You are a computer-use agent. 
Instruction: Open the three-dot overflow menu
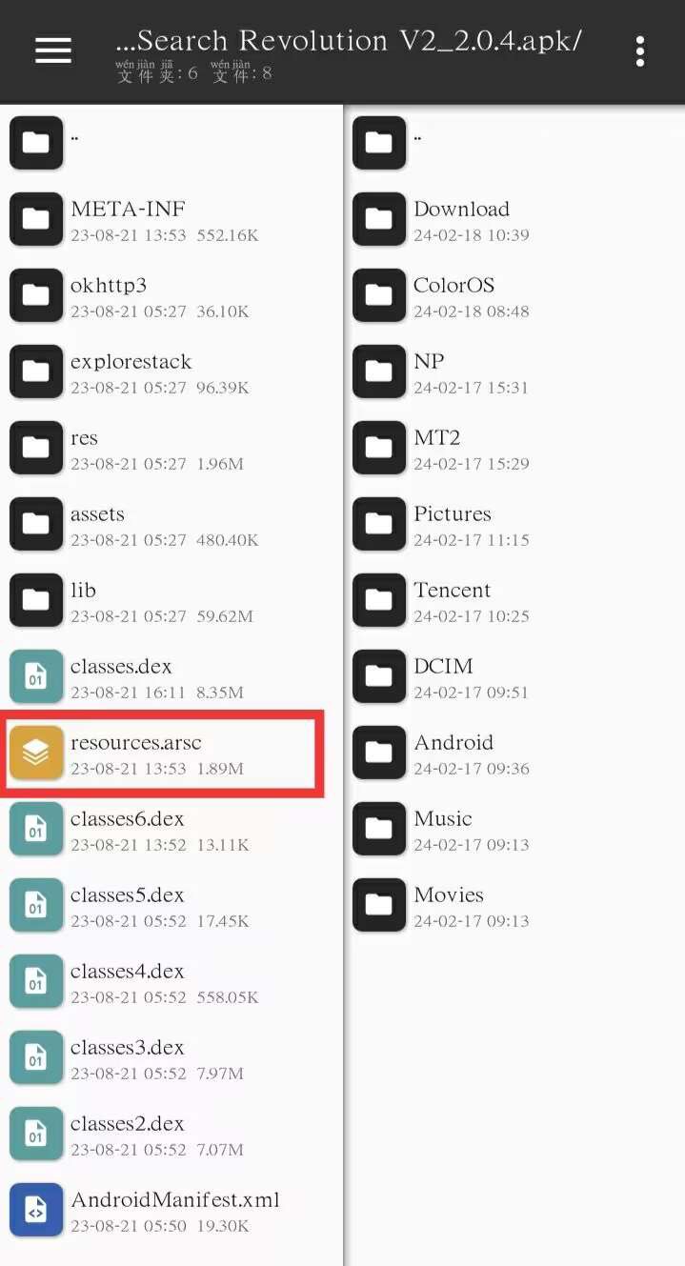pos(640,51)
